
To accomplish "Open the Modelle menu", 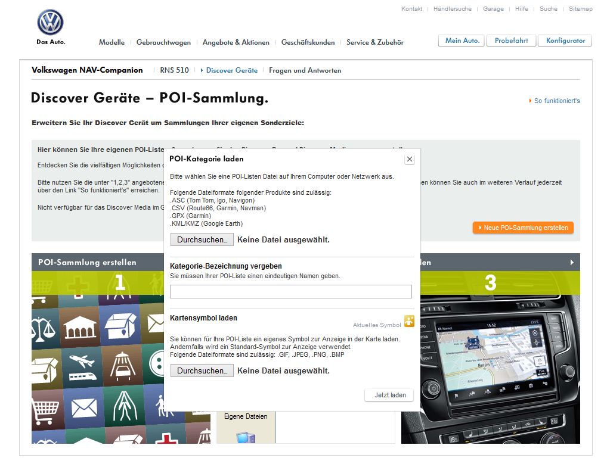I will tap(112, 42).
